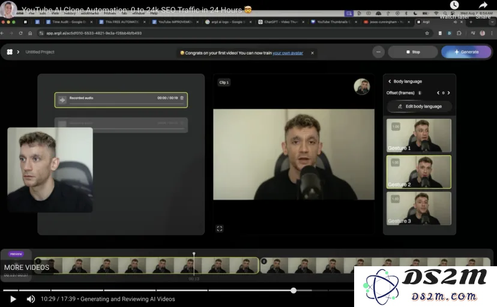The image size is (497, 307).
Task: Select timeline clip number 2
Action: [375, 265]
